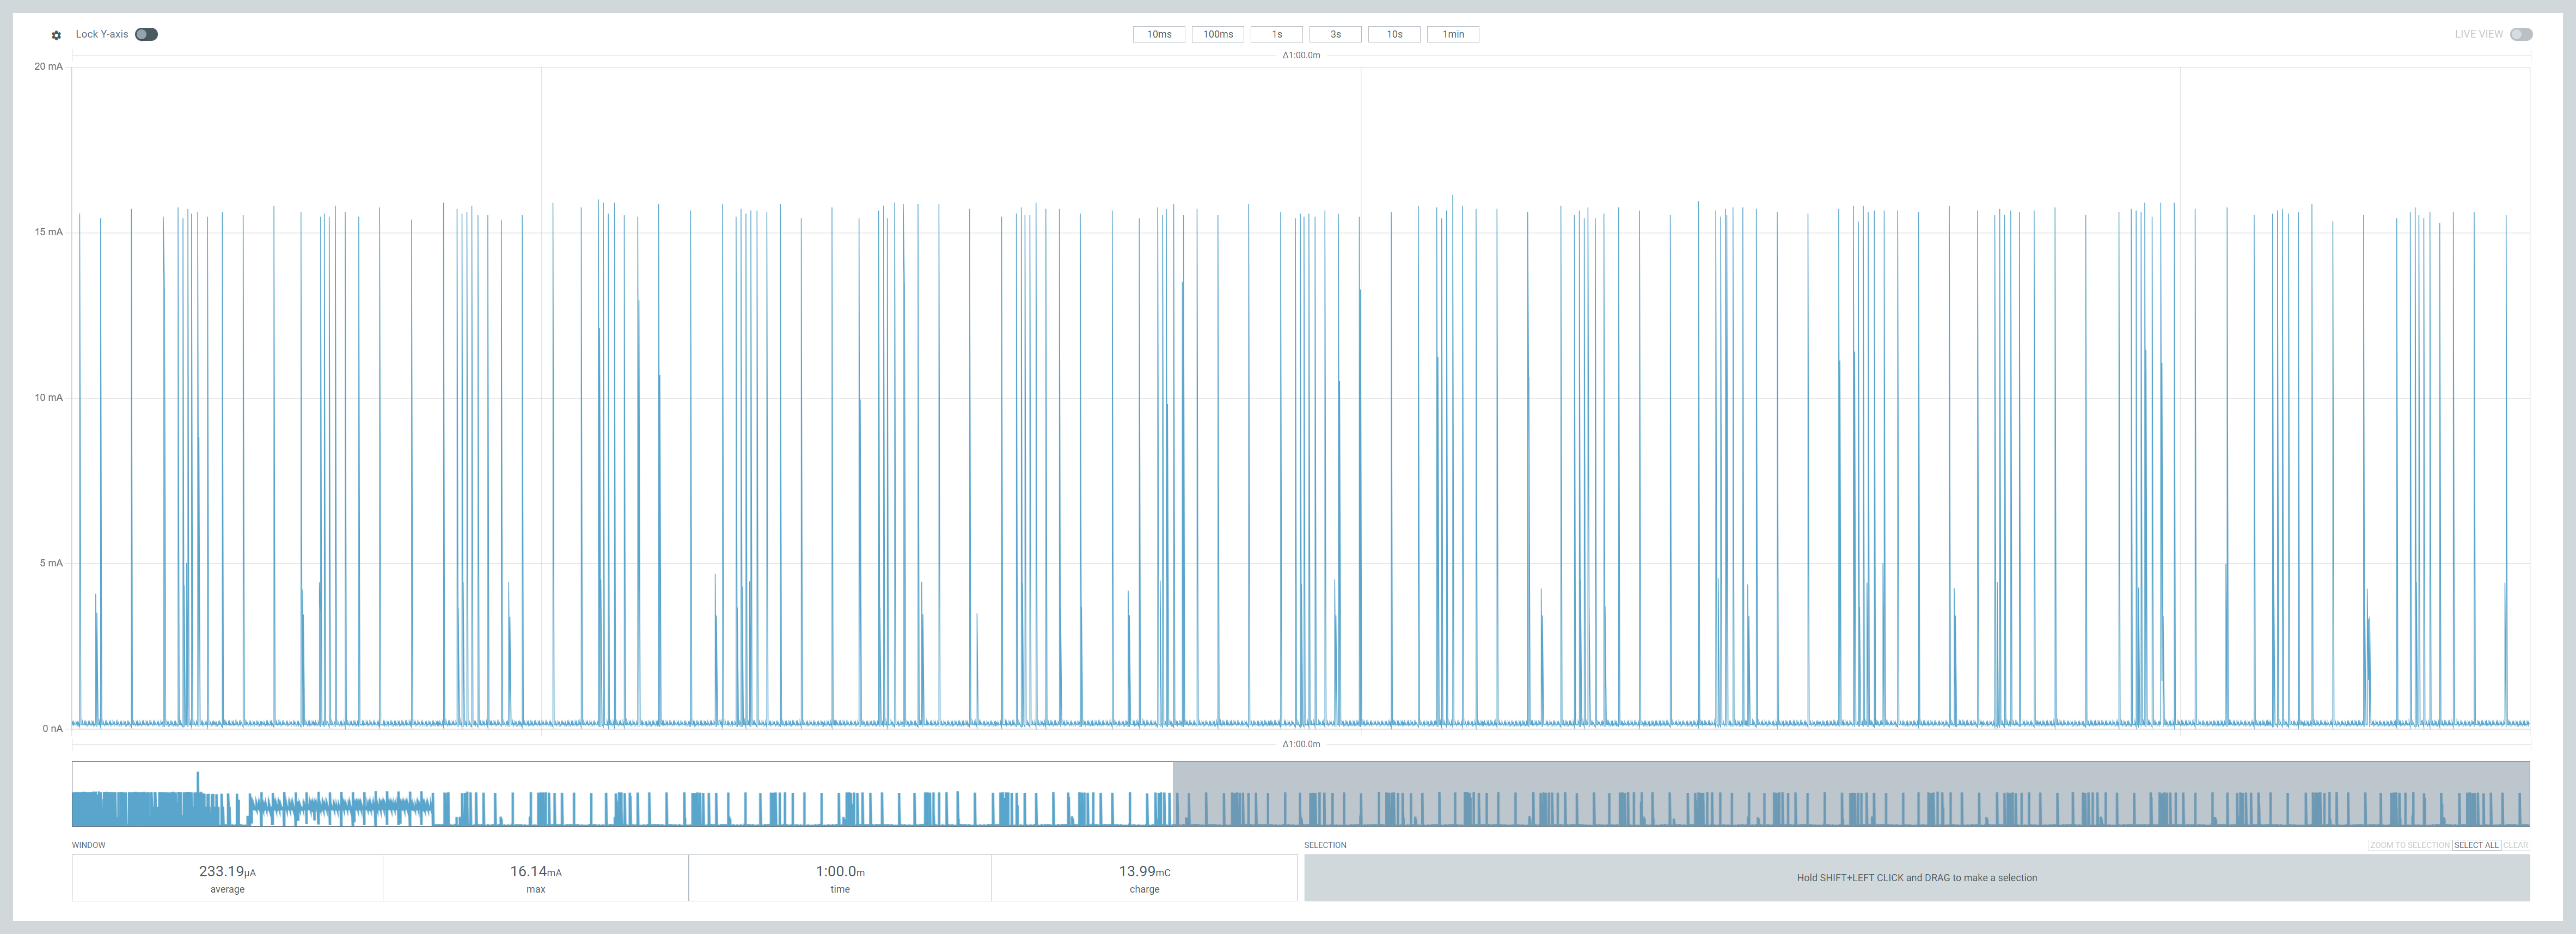
Task: Click the max current 16.14mA box
Action: click(535, 878)
